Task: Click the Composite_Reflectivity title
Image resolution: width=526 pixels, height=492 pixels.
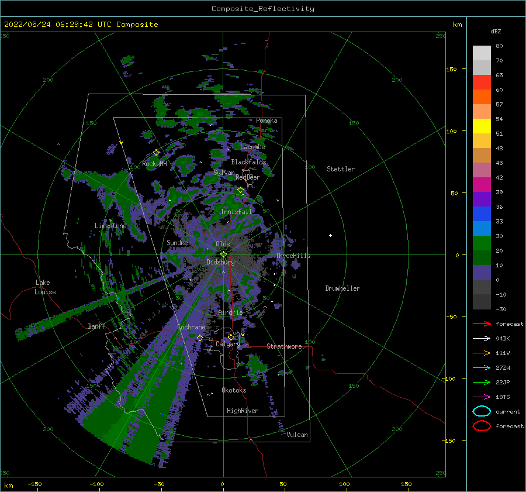Action: pyautogui.click(x=263, y=9)
